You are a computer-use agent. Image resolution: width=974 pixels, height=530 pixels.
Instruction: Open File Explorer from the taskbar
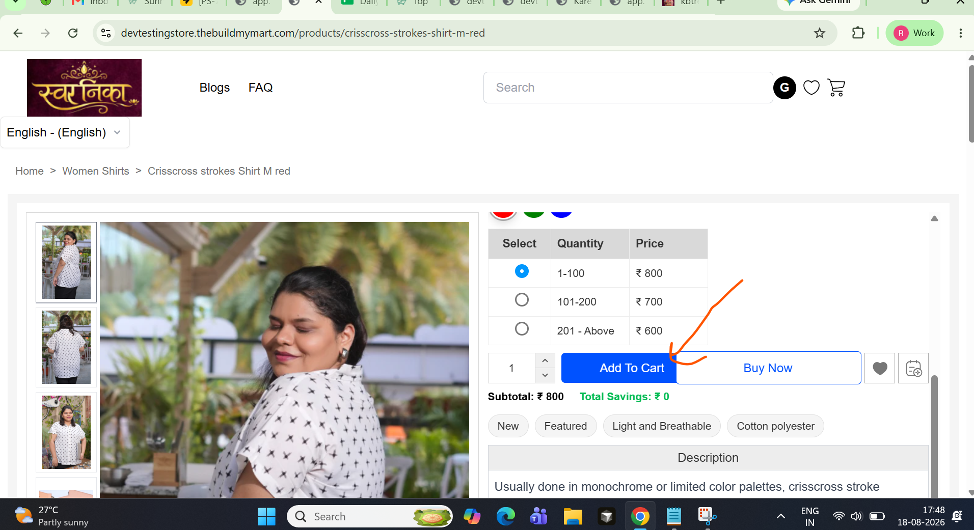[573, 516]
